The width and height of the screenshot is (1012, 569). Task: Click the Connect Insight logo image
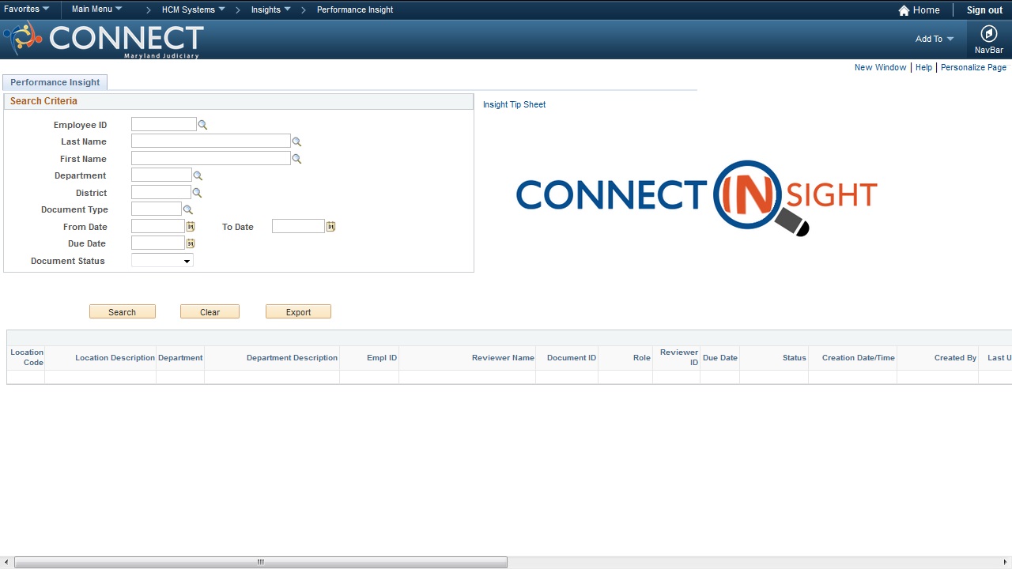(697, 198)
